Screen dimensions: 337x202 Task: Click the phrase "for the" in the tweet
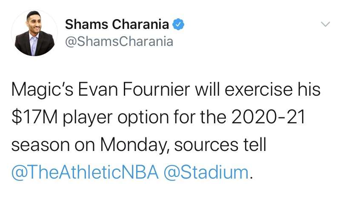click(x=200, y=117)
